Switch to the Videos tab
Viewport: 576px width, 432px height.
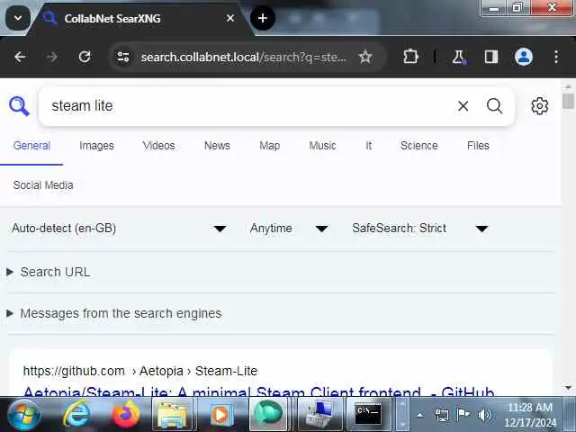tap(158, 146)
